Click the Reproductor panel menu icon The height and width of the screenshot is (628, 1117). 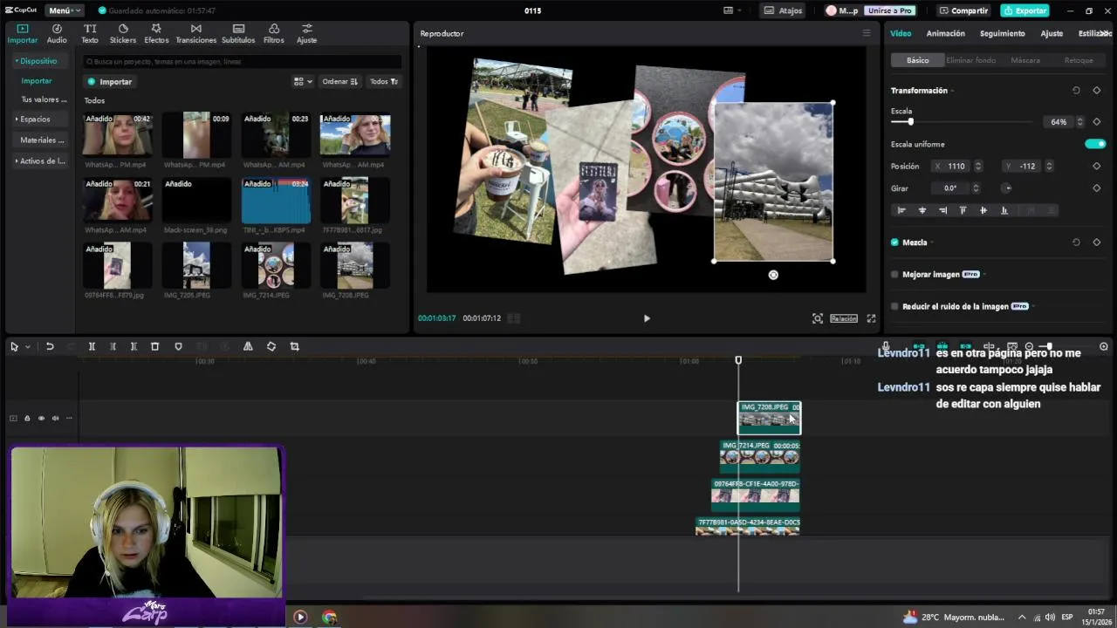[x=867, y=33]
